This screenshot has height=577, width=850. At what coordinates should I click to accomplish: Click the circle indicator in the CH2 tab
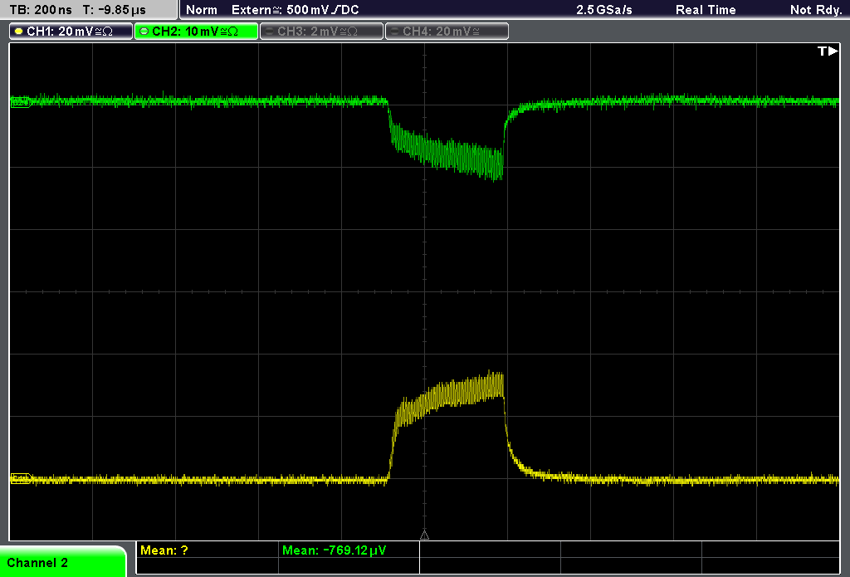tap(144, 32)
